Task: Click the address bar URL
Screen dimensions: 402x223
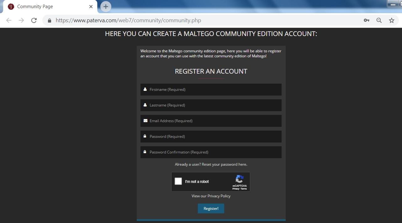Action: point(128,20)
